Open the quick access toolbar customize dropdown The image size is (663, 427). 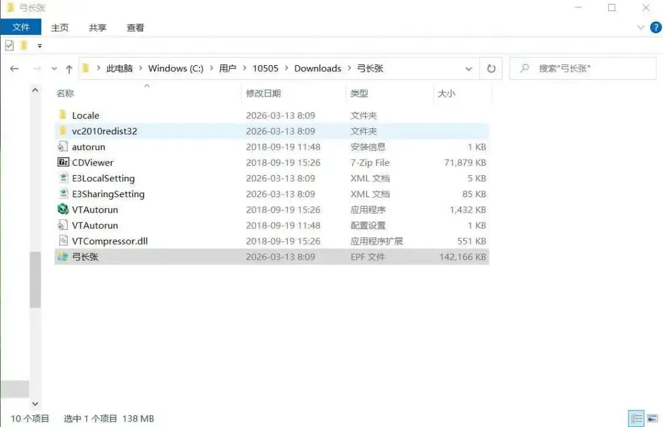tap(40, 45)
